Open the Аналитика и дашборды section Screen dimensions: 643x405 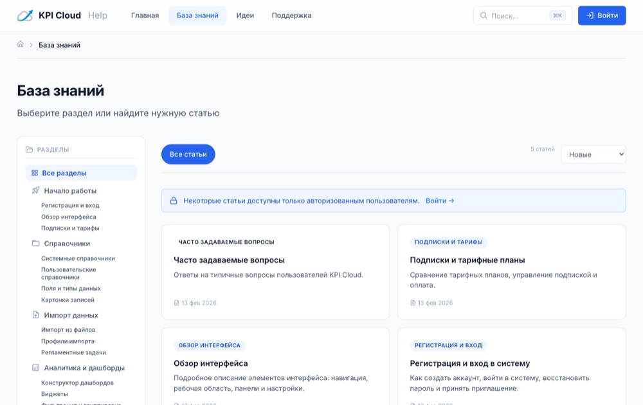coord(84,368)
